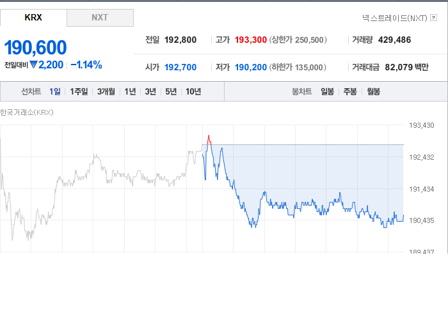
Task: Click the opening price 192,700
Action: 180,67
